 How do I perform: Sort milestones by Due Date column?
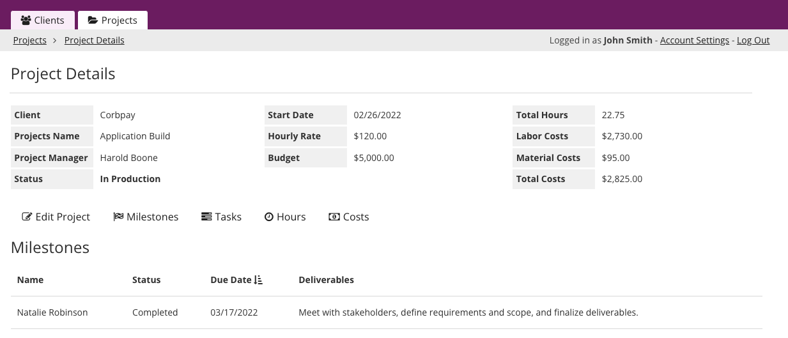pyautogui.click(x=231, y=280)
